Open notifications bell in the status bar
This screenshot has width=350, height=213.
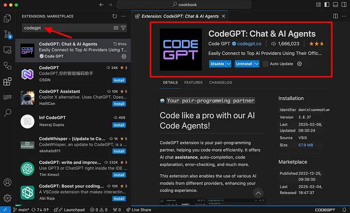pyautogui.click(x=344, y=210)
